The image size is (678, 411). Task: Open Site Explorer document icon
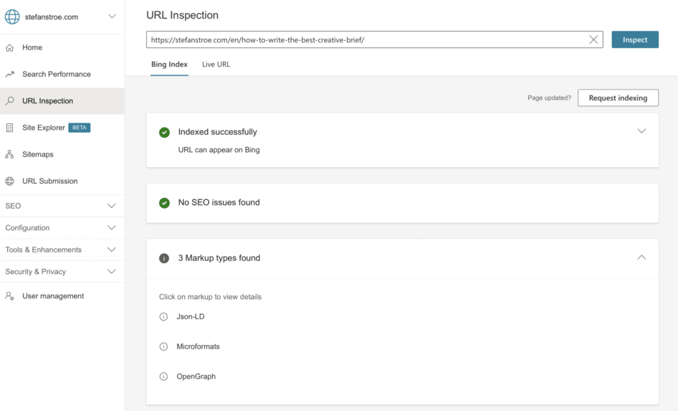tap(9, 128)
